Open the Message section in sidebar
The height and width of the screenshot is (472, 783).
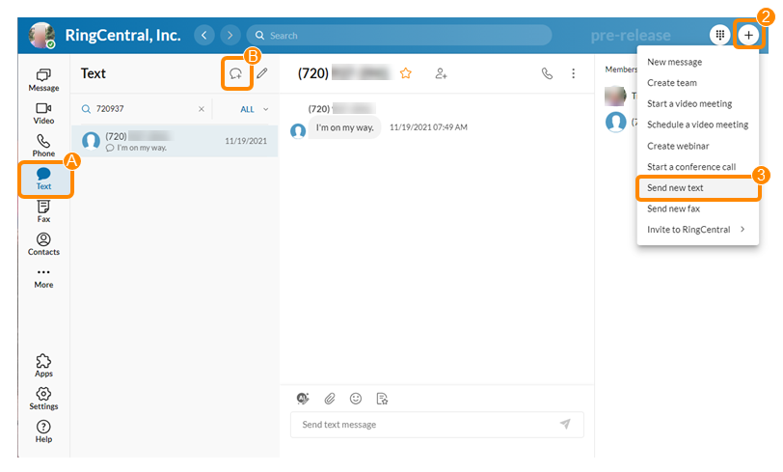pos(43,79)
